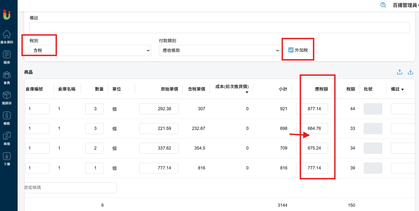Viewport: 419px width, 211px height.
Task: Click the help search icon in header
Action: (383, 5)
